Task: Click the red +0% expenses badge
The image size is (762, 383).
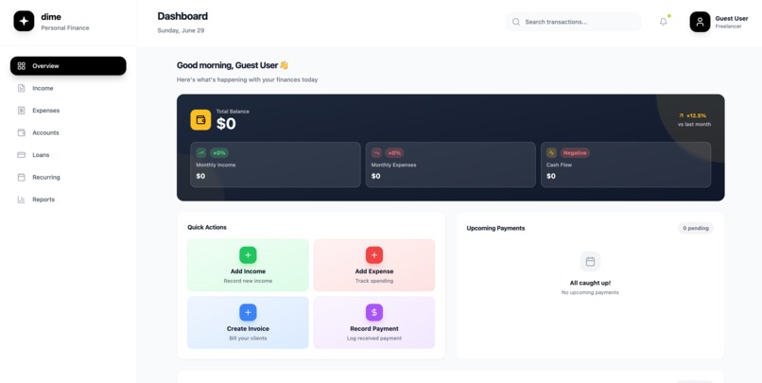Action: coord(394,152)
